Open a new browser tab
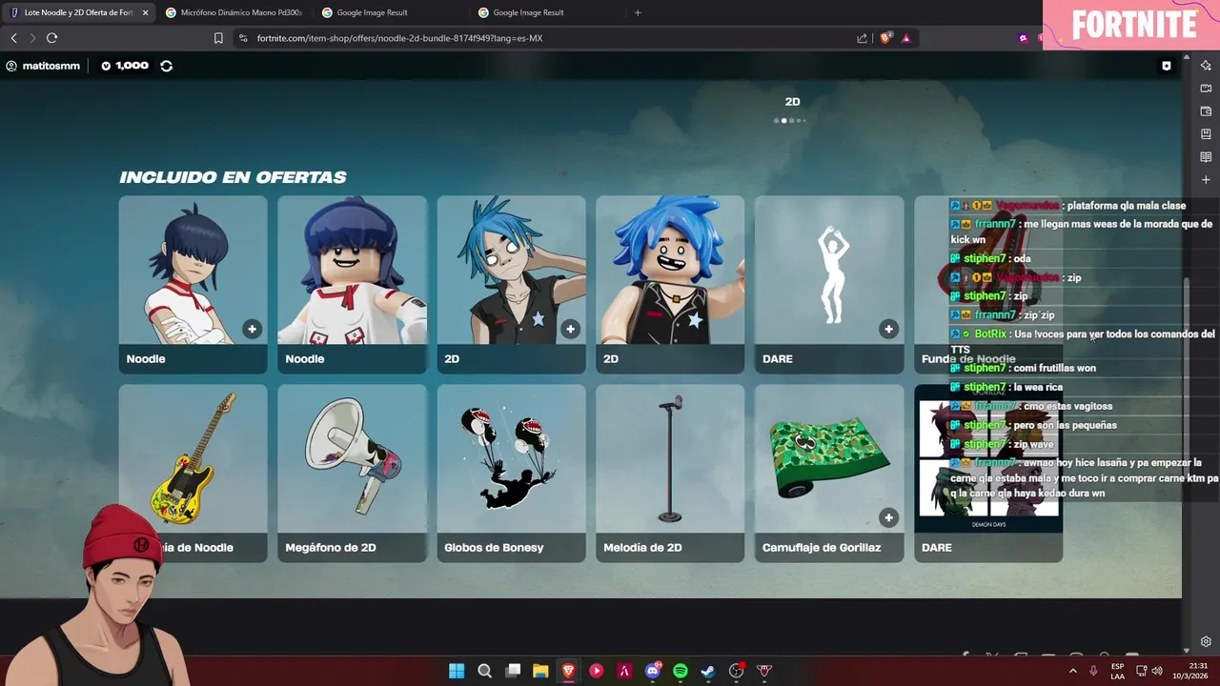 coord(638,12)
